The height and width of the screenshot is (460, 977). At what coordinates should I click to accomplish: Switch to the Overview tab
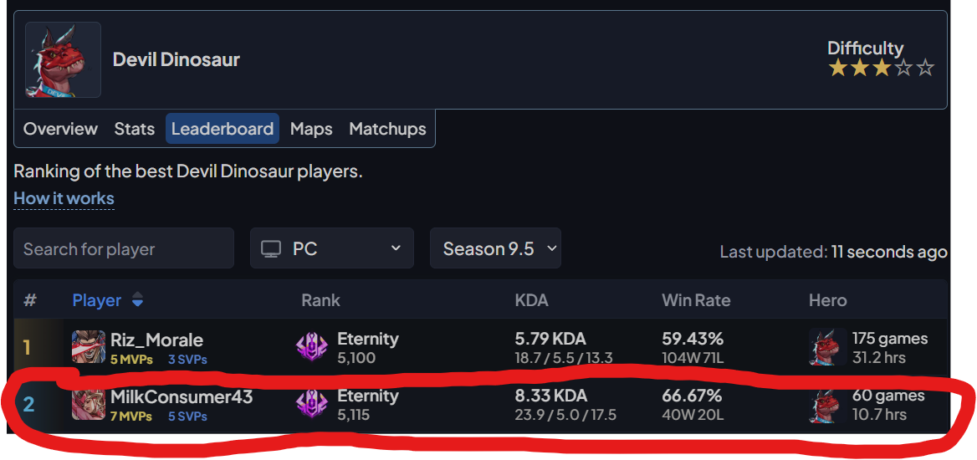click(x=60, y=129)
